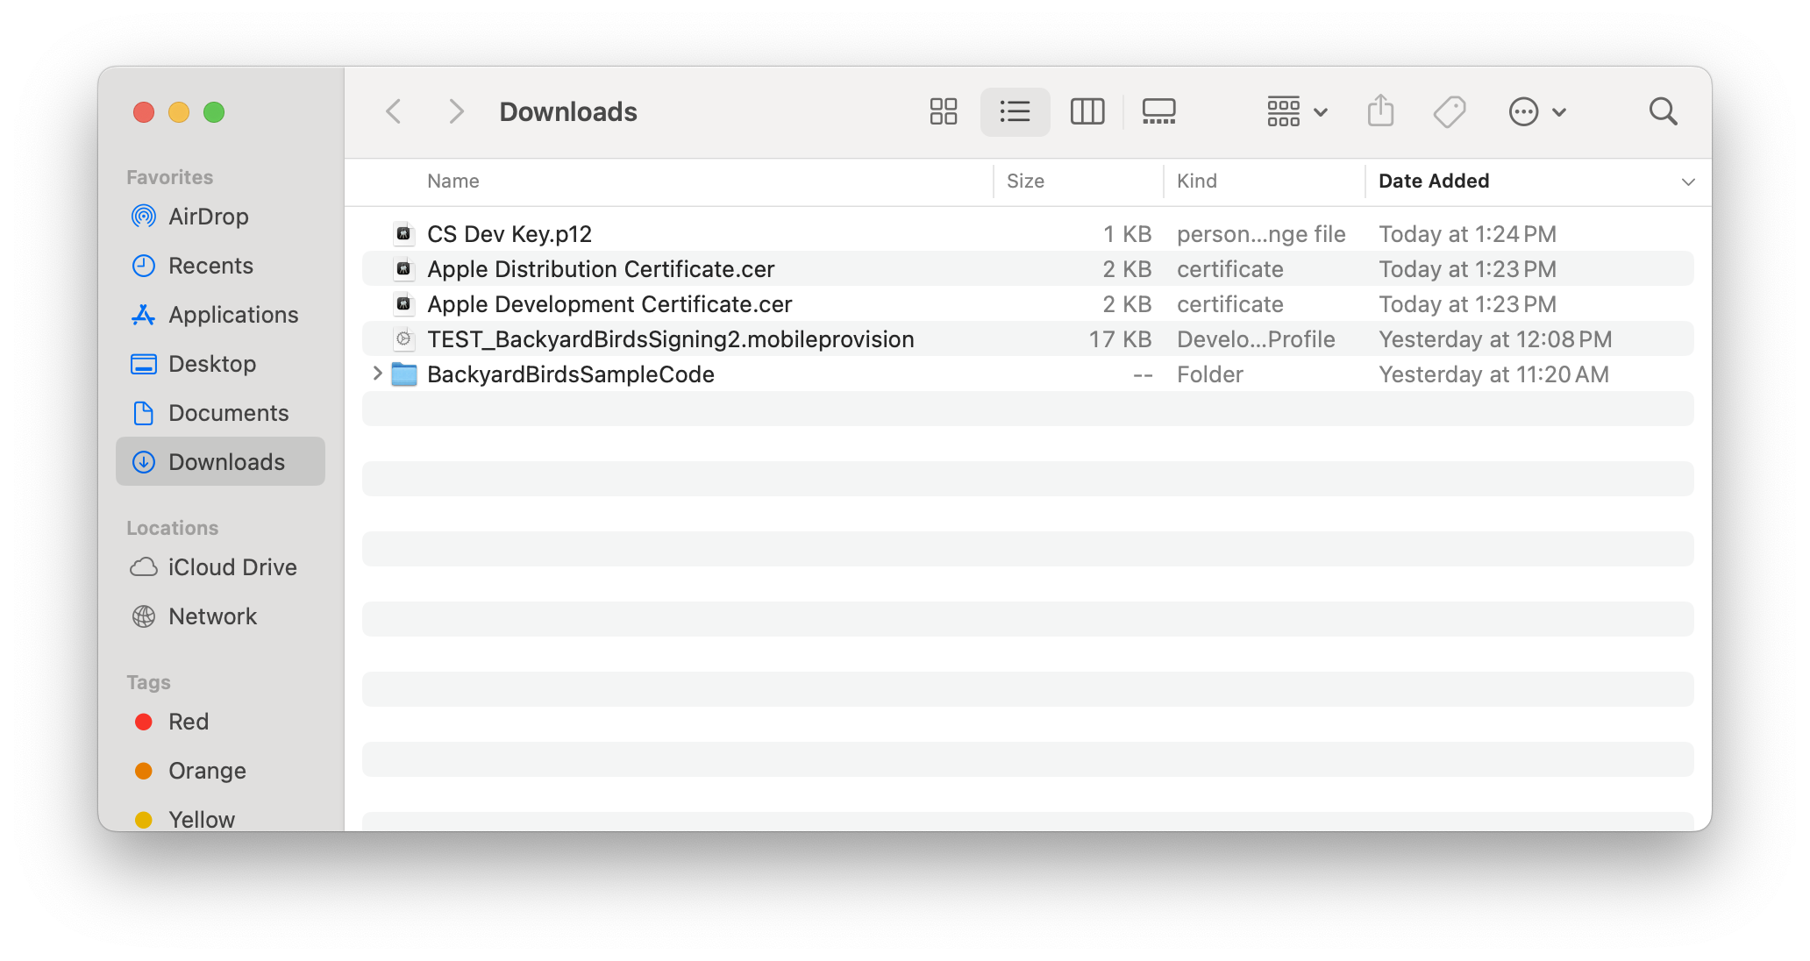Image resolution: width=1810 pixels, height=961 pixels.
Task: Click the 'Yesterday at 11:20 AM' date
Action: click(1493, 374)
